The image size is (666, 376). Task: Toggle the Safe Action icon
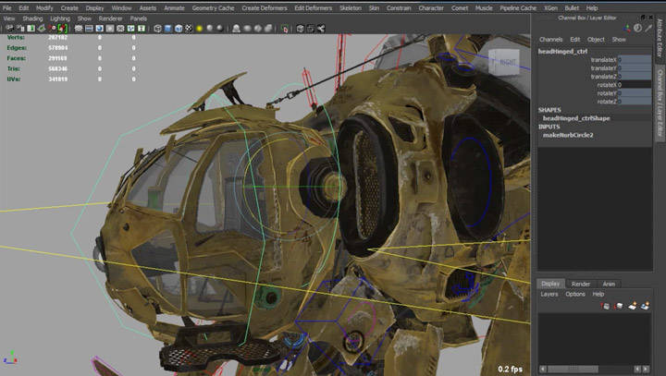tap(130, 29)
